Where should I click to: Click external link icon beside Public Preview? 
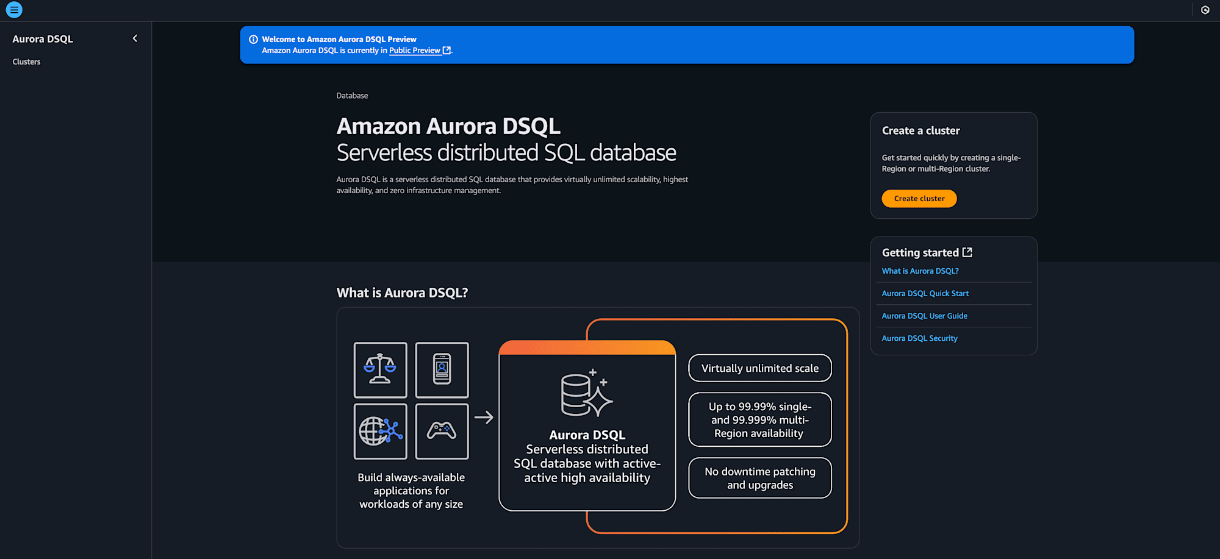click(447, 51)
